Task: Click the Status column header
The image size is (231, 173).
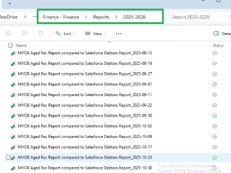Action: point(218,46)
